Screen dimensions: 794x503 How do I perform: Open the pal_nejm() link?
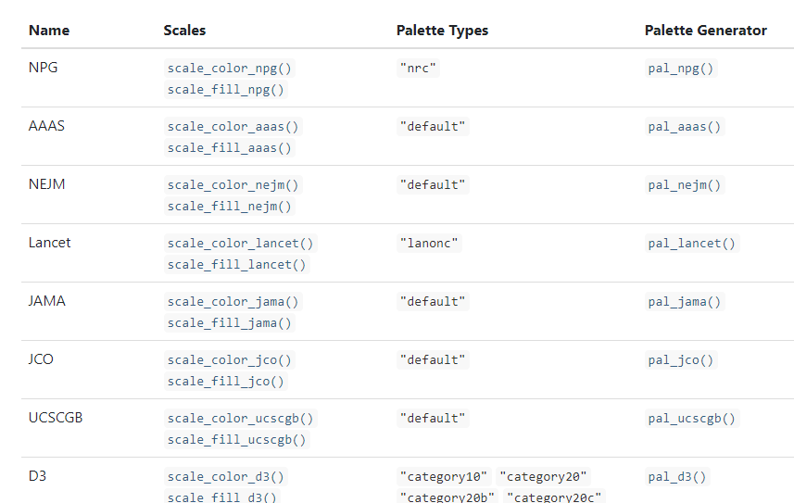click(x=685, y=185)
